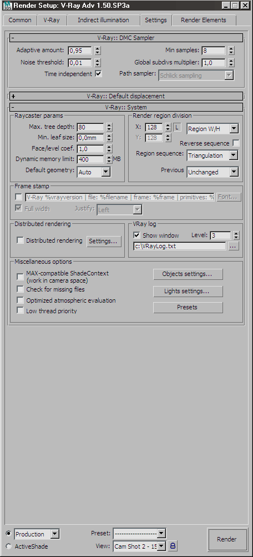Click the Dynamic memory limit field
The height and width of the screenshot is (557, 253).
(x=90, y=159)
